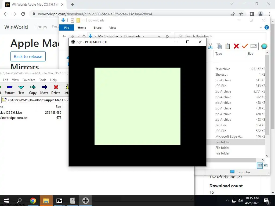
Task: Switch Explorer to Large icons view
Action: (266, 165)
